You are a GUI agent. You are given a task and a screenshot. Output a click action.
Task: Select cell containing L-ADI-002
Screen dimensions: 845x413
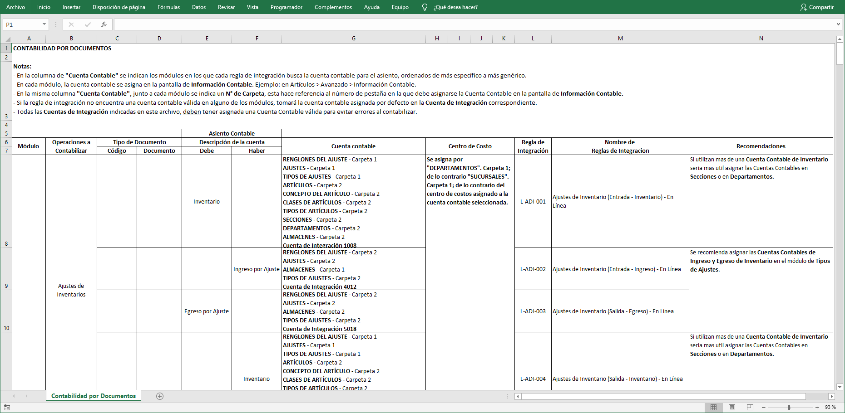532,269
